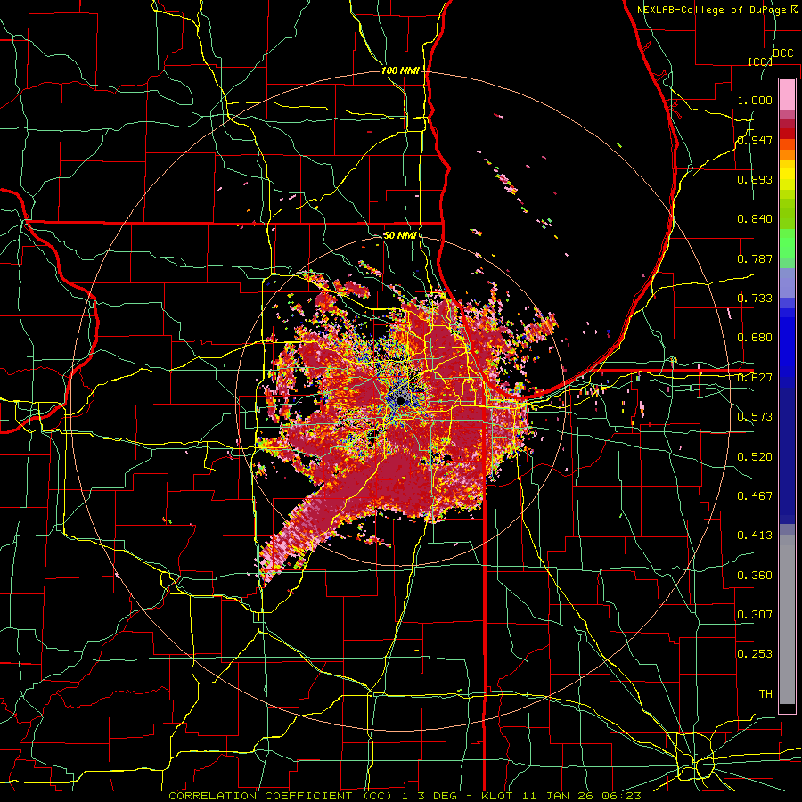
Task: Click the CORRELATION COEFFICIENT (CC) caption text
Action: pos(280,796)
